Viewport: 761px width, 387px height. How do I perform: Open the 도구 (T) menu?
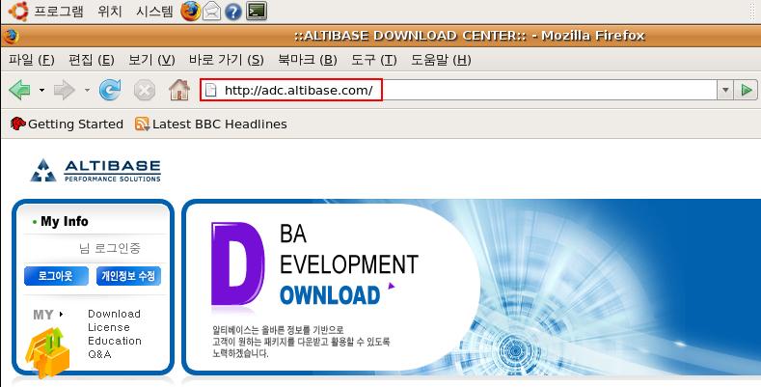373,60
